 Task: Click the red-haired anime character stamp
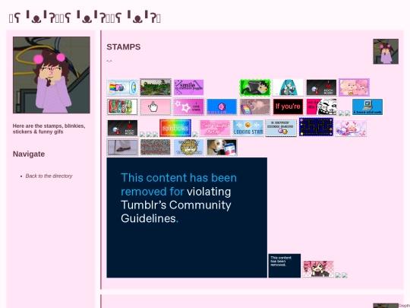[318, 269]
